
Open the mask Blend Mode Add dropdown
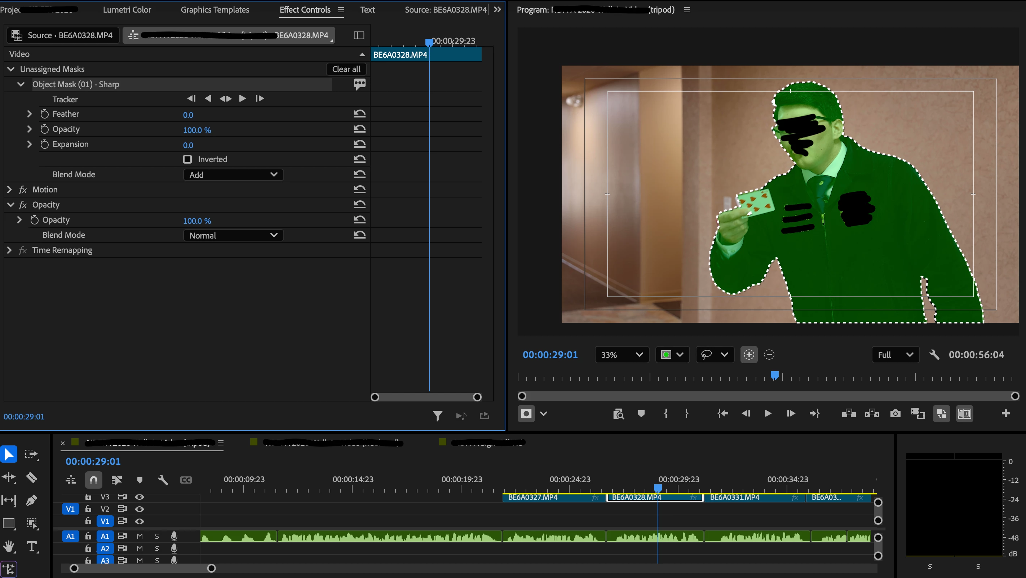click(233, 175)
